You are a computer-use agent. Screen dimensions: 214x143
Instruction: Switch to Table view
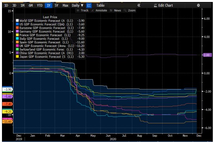tap(100, 6)
